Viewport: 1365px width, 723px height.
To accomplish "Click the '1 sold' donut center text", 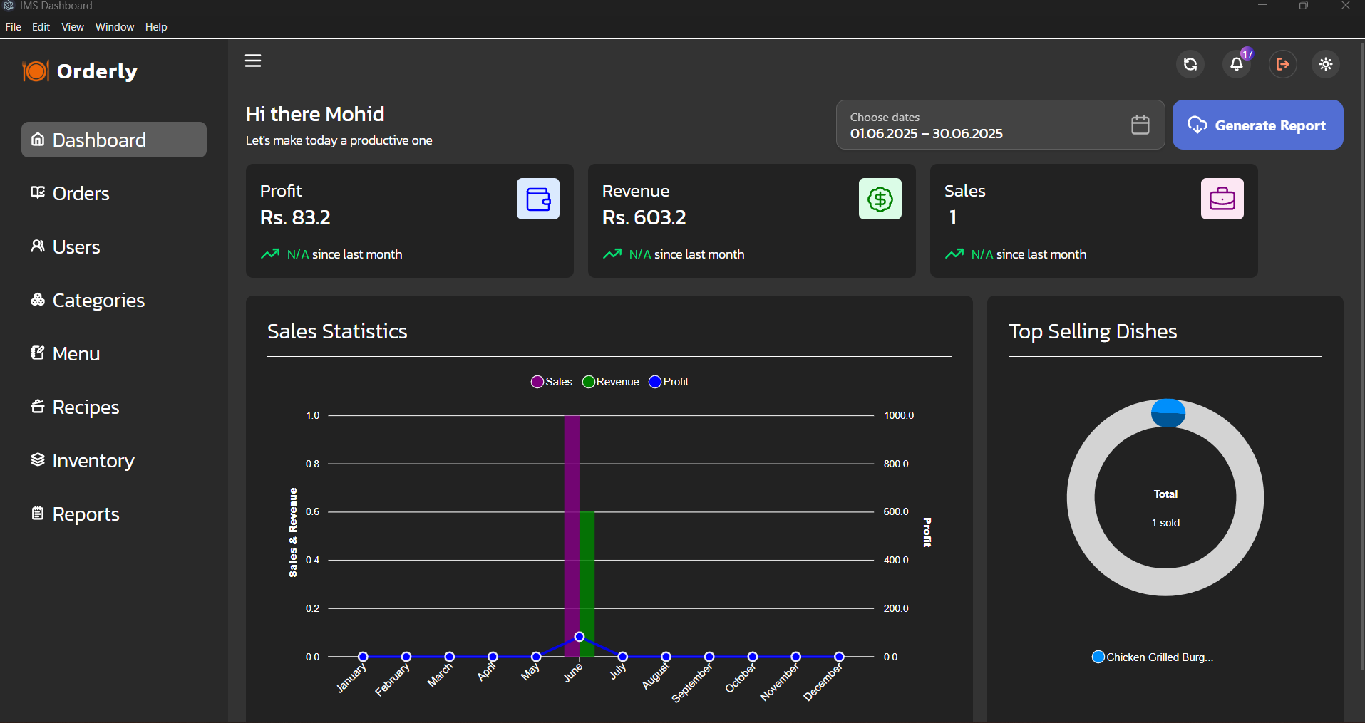I will (x=1165, y=523).
